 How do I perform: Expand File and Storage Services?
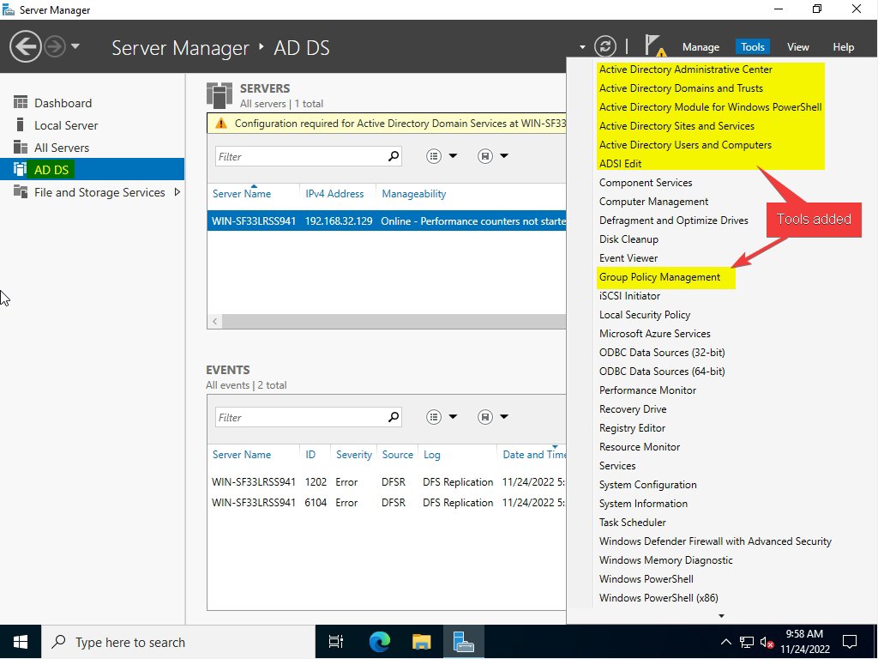click(x=177, y=192)
